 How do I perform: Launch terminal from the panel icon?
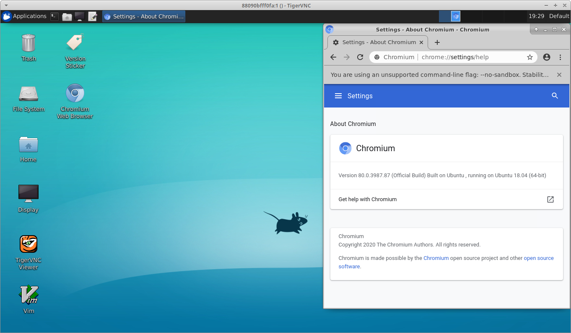pos(55,16)
